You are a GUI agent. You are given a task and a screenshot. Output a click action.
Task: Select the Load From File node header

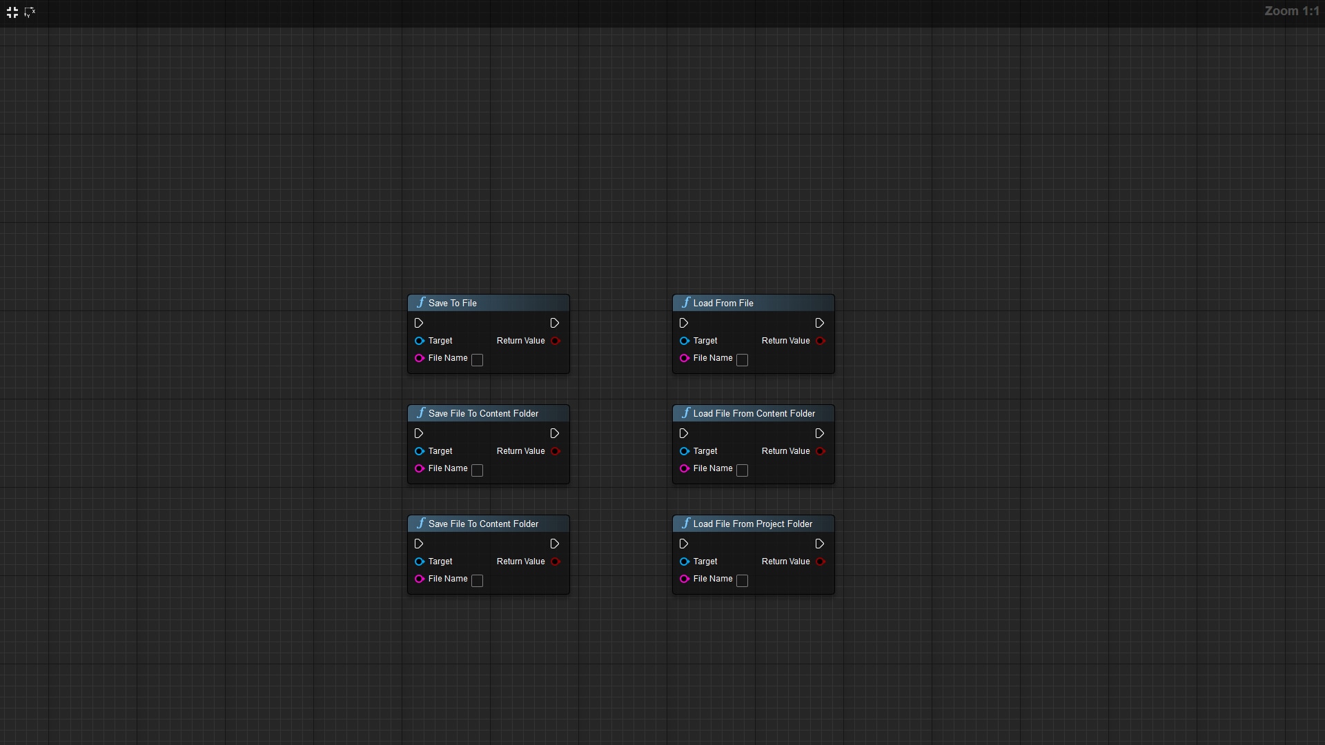pos(723,303)
